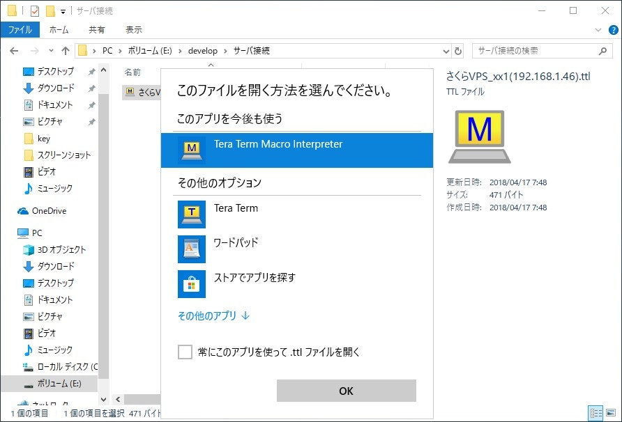This screenshot has width=622, height=422.
Task: Click PC in the address breadcrumb
Action: 107,51
